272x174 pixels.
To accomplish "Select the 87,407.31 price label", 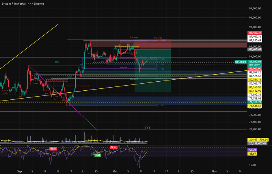I will pos(255,37).
